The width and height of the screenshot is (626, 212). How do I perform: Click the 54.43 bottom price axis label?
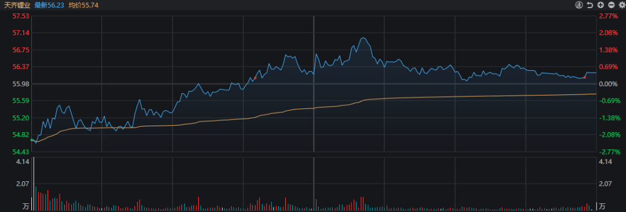coord(21,152)
